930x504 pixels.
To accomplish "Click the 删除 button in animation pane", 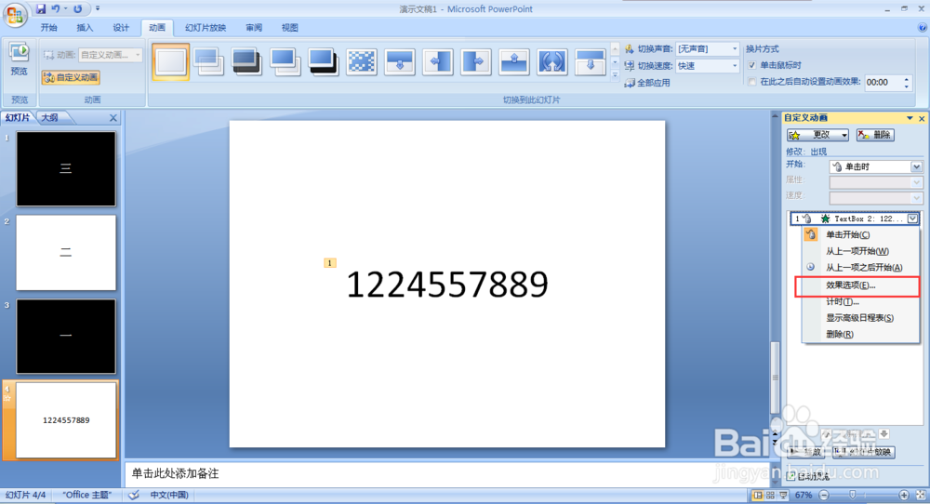I will 875,135.
